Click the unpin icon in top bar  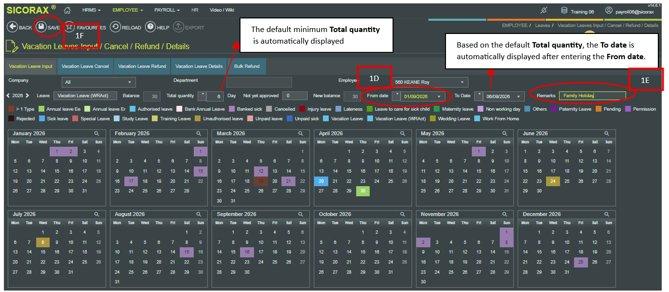point(544,10)
